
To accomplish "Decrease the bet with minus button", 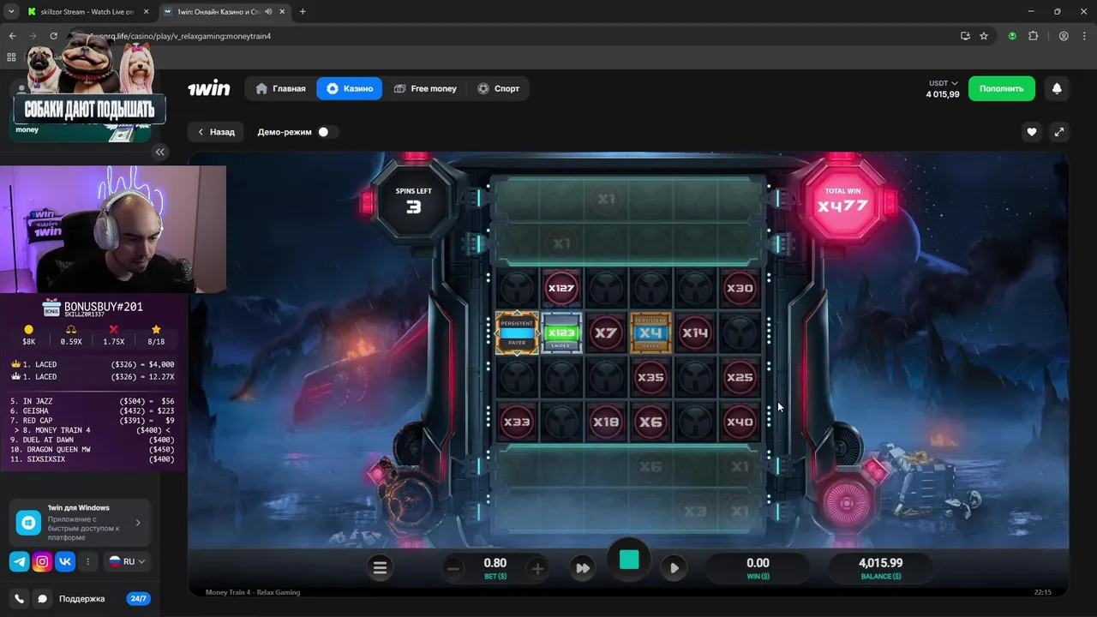I will pyautogui.click(x=453, y=568).
